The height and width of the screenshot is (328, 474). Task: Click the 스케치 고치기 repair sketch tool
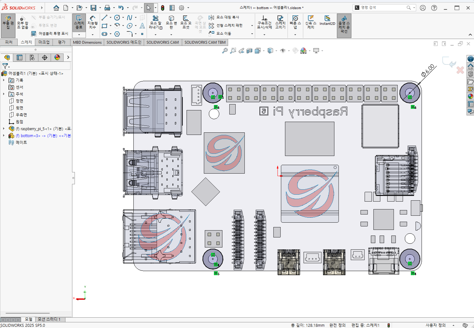pyautogui.click(x=280, y=22)
